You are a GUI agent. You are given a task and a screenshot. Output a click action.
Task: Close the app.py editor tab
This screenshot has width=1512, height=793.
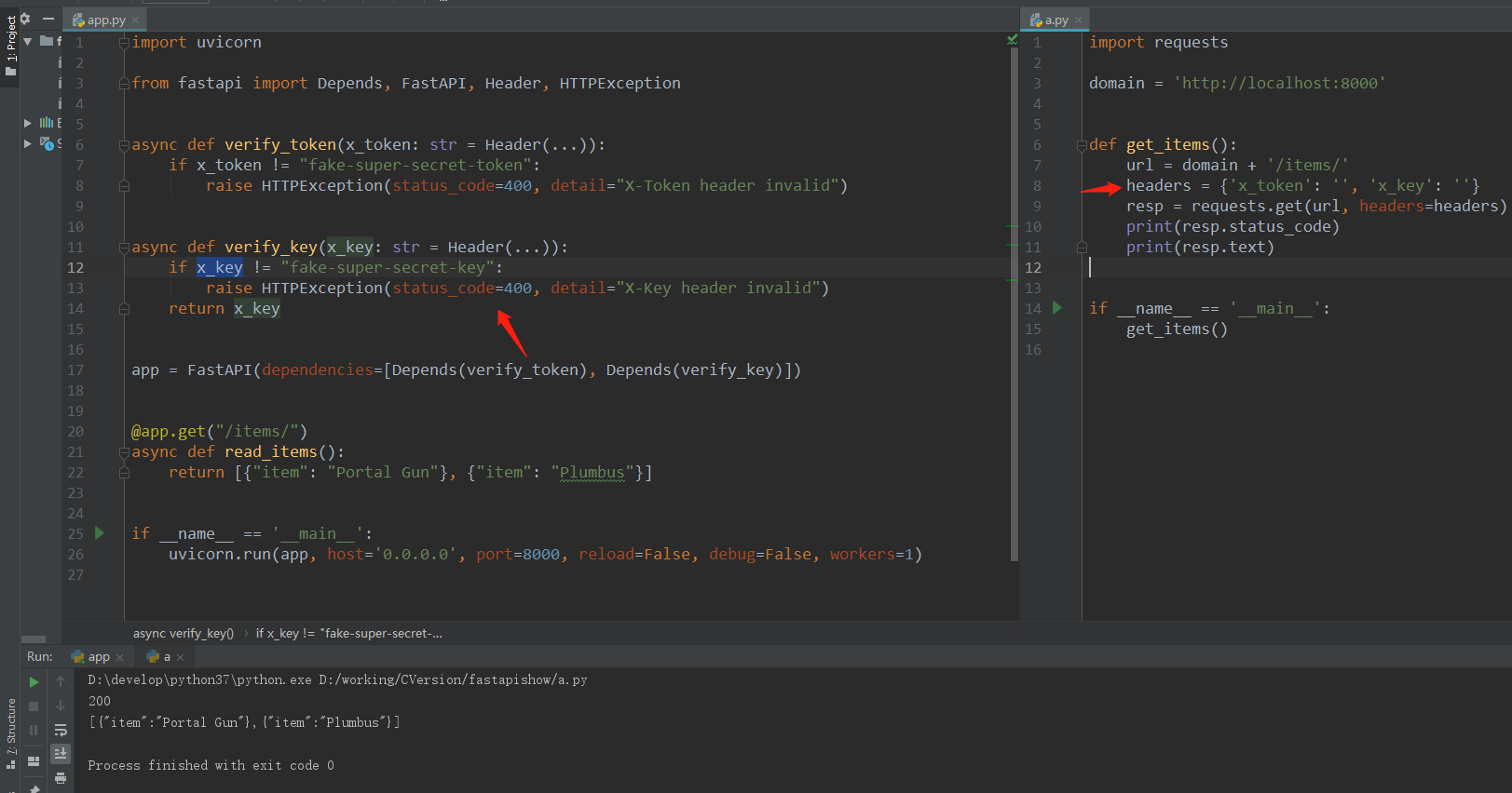tap(136, 20)
